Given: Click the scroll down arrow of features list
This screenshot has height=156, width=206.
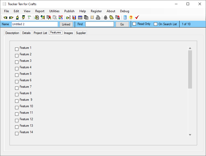Looking at the screenshot, I should (190, 134).
